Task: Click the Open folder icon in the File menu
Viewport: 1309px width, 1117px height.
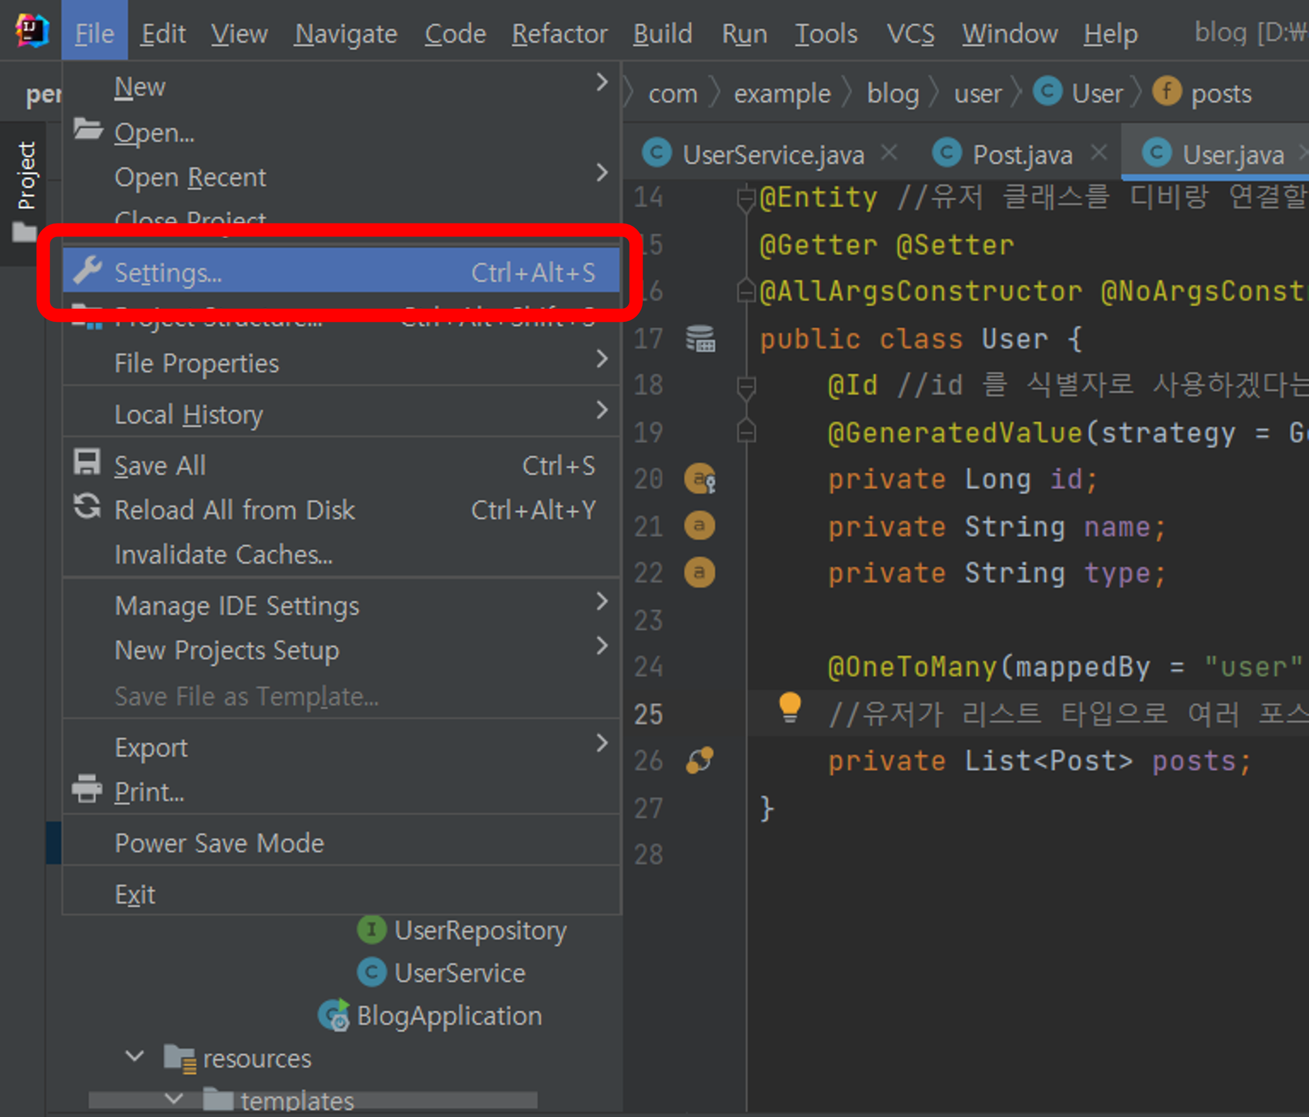Action: tap(87, 130)
